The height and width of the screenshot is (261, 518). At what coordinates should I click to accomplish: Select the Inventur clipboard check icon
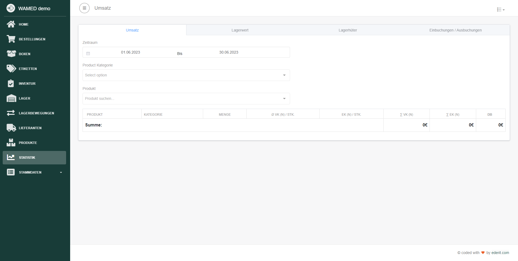tap(11, 83)
